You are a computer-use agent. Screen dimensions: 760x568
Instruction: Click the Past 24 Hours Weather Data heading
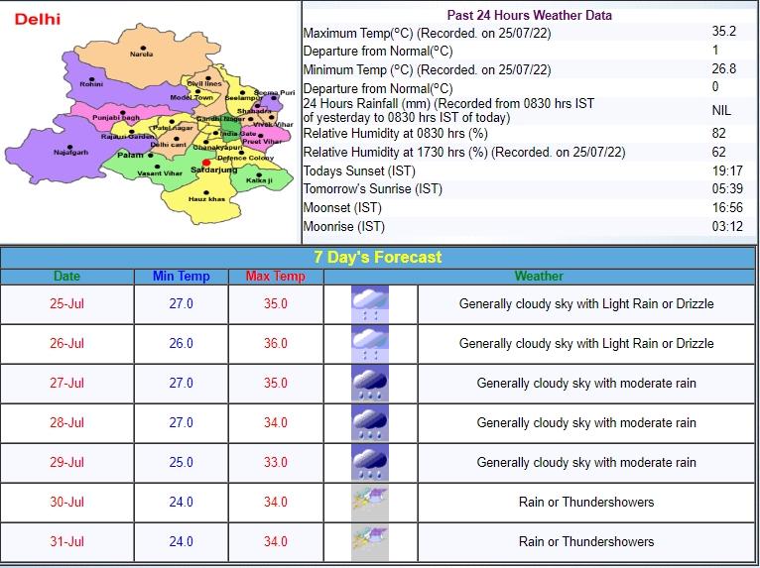529,15
